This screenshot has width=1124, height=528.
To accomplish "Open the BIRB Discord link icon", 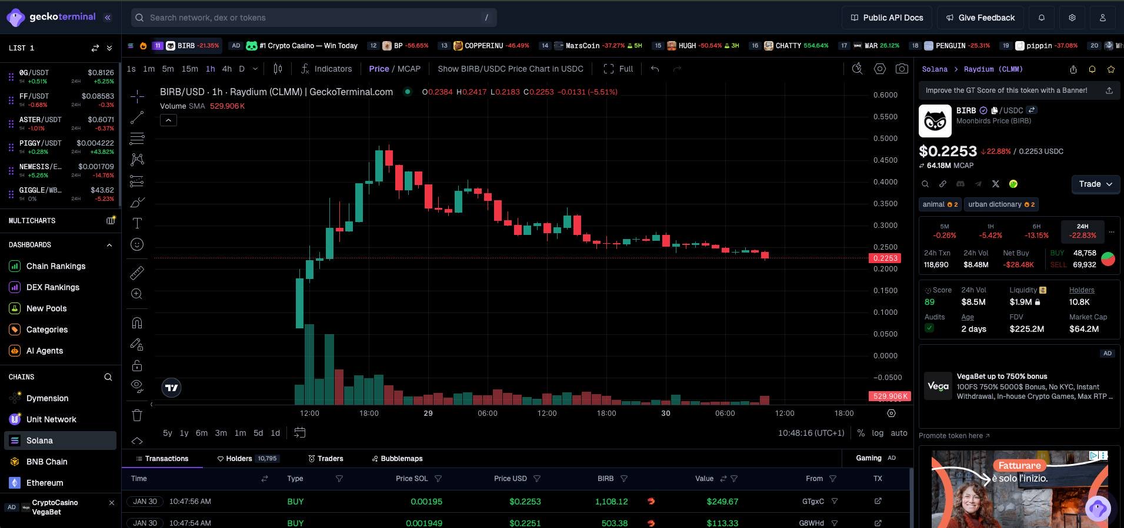I will (x=960, y=184).
